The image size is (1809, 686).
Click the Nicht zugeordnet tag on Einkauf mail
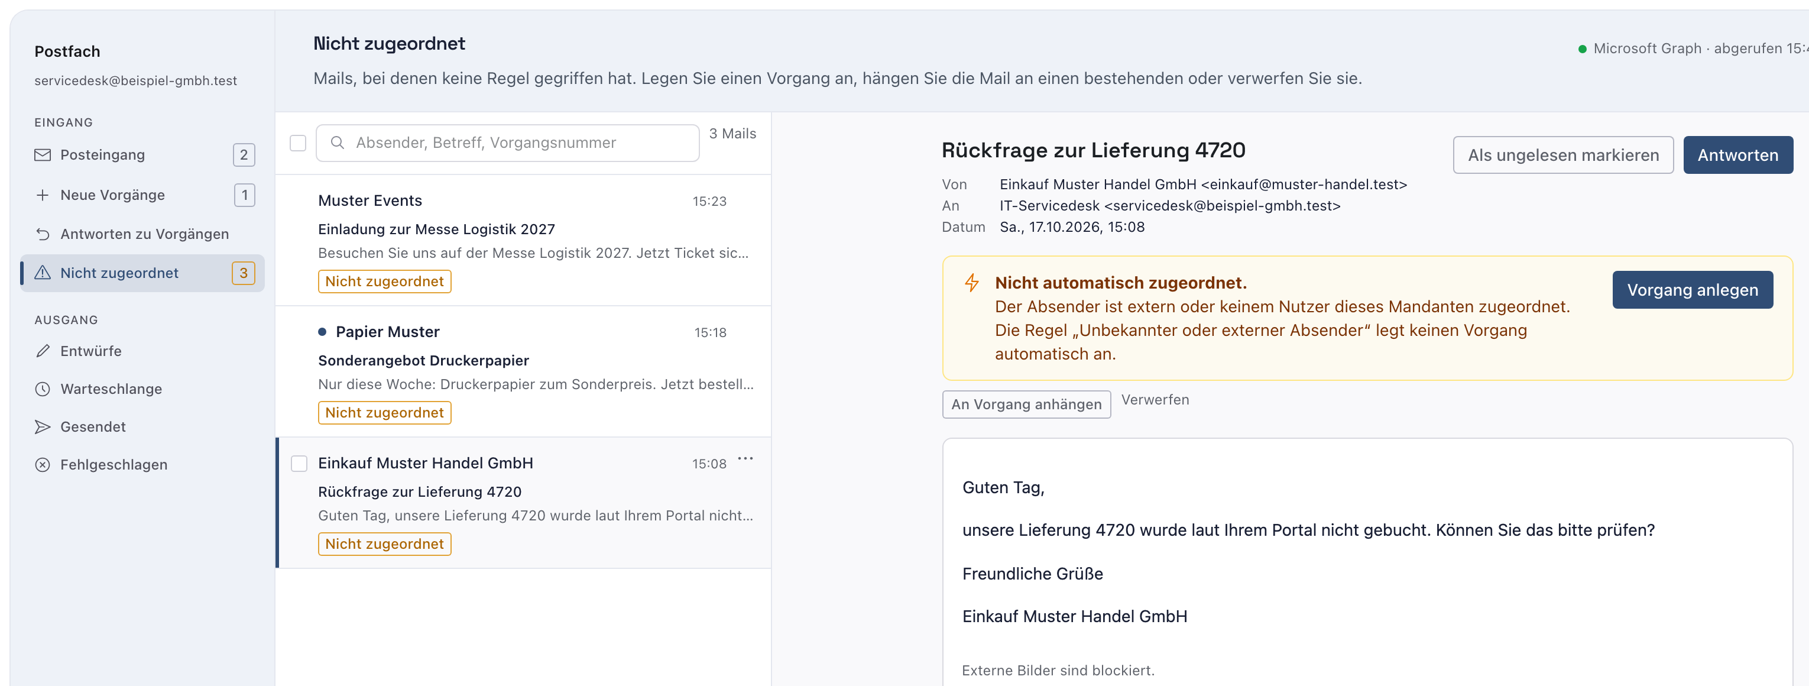click(384, 543)
